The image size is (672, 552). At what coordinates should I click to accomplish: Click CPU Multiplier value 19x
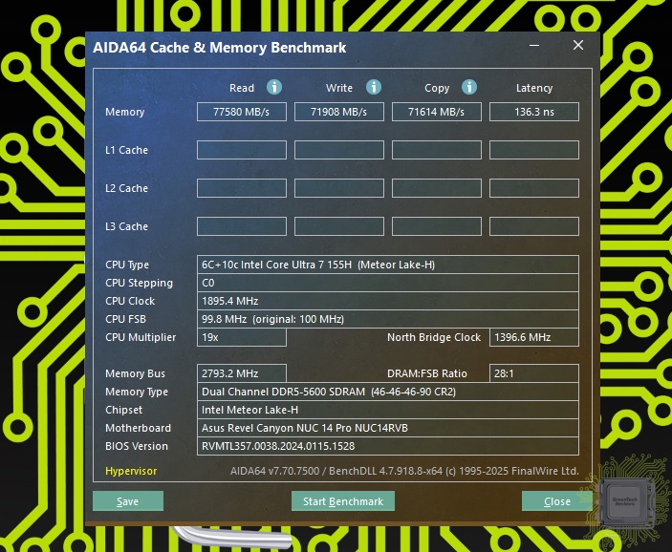pos(242,337)
